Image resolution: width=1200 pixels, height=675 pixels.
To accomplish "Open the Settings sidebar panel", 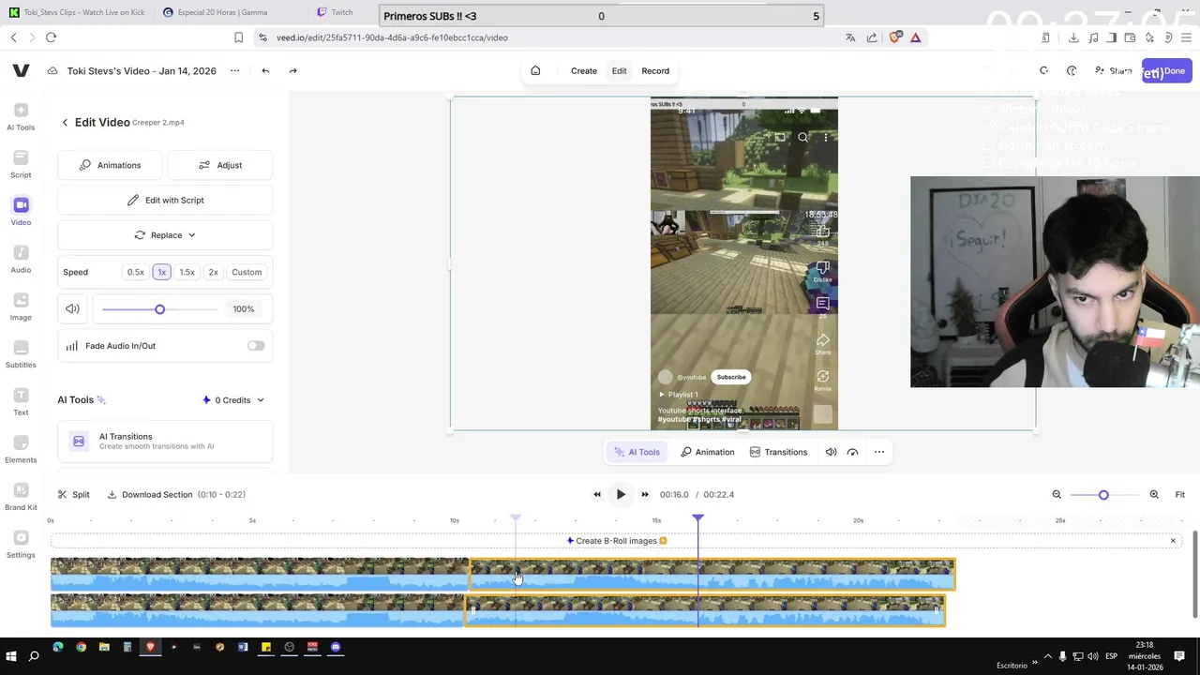I will [x=21, y=545].
